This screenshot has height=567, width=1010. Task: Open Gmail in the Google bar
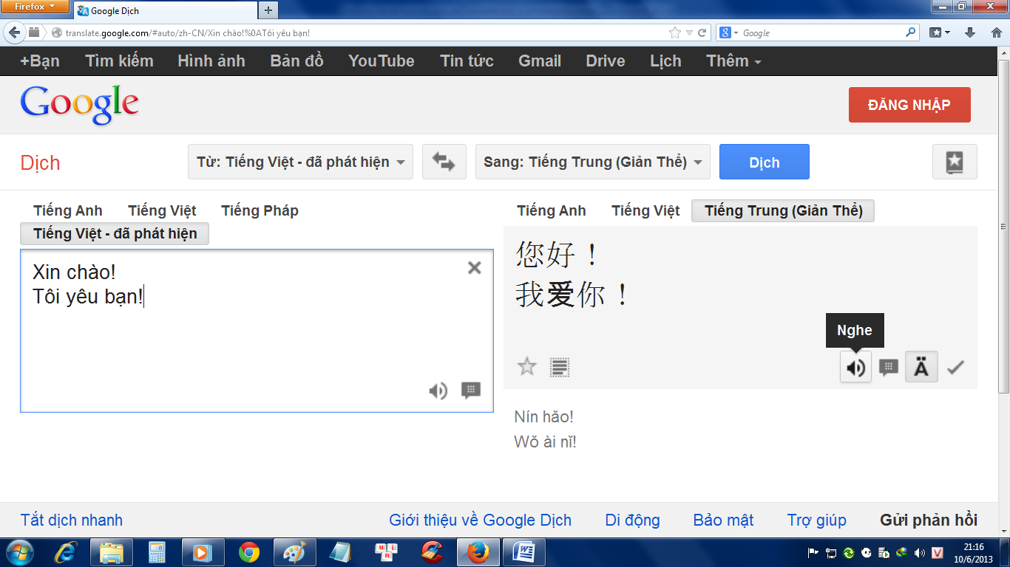(x=540, y=61)
